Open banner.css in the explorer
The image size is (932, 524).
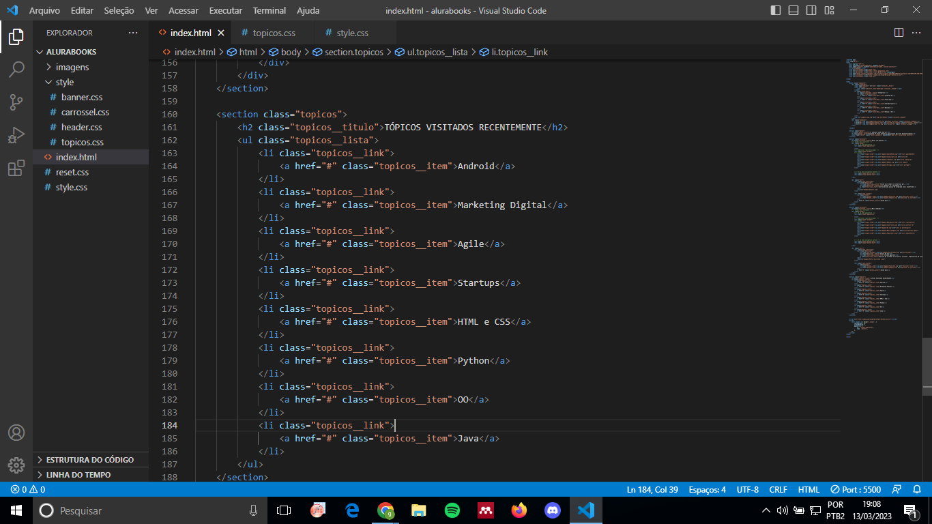click(91, 97)
